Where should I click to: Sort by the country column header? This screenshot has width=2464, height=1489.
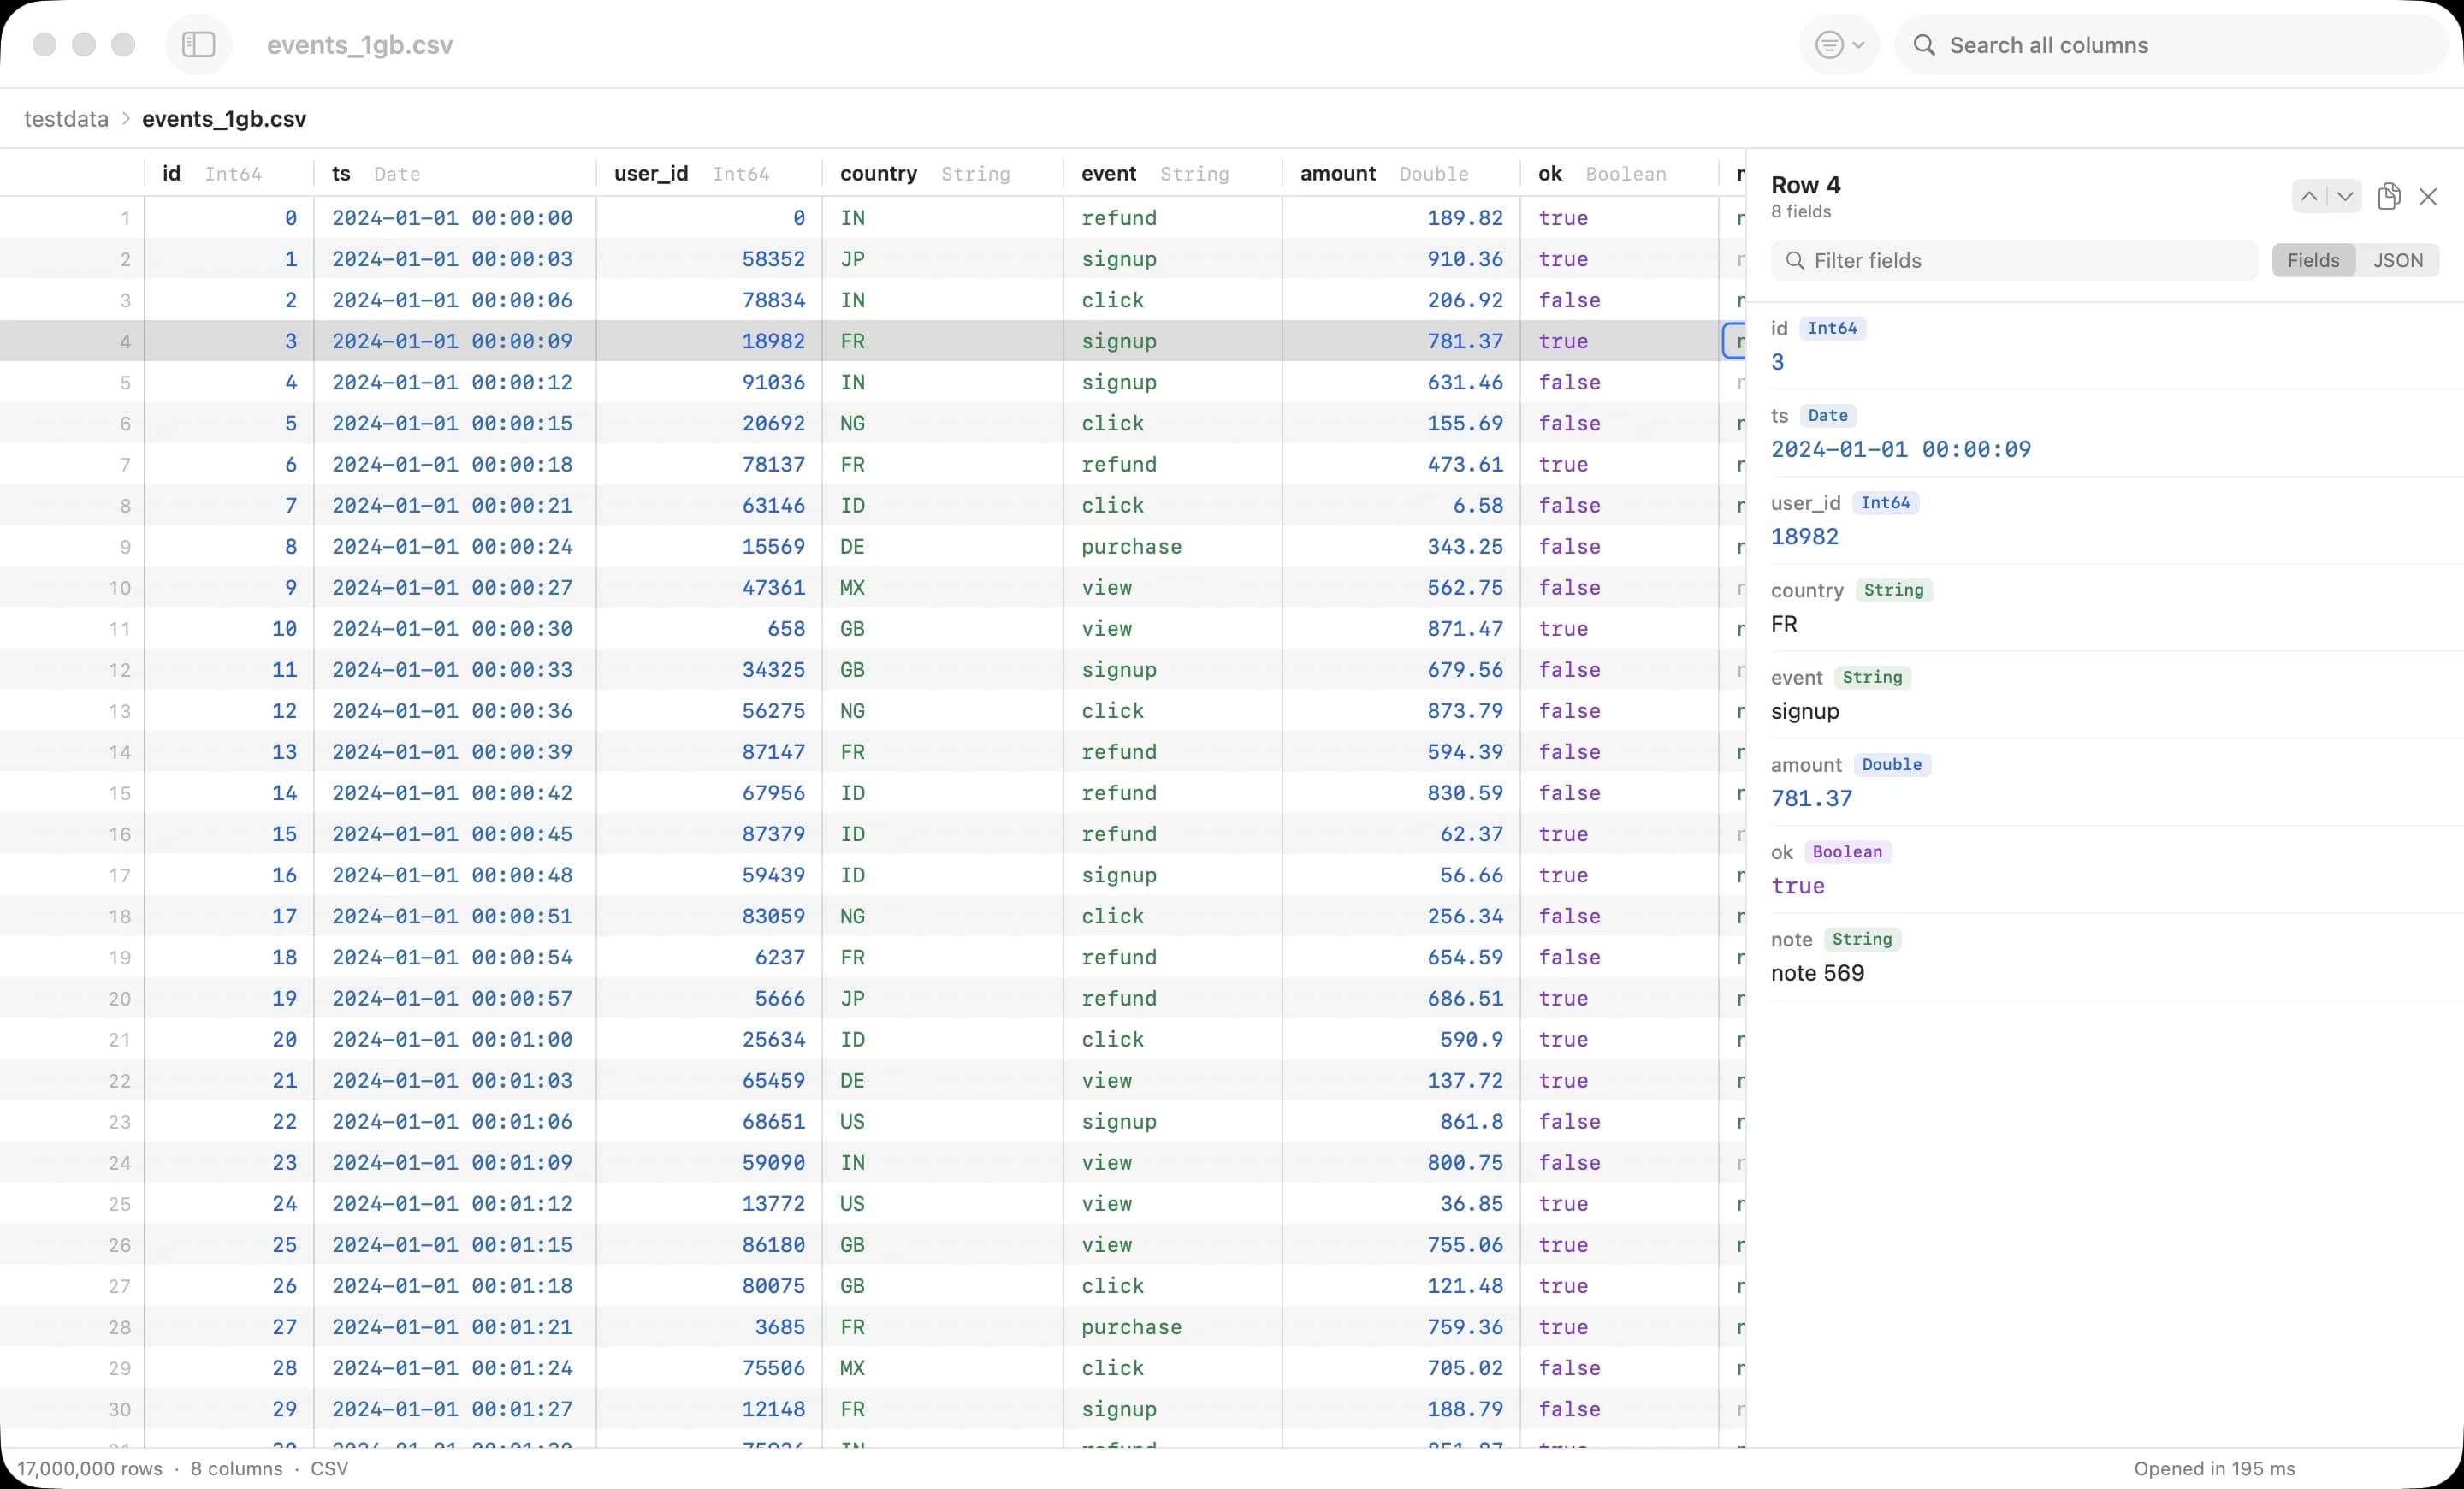coord(943,174)
